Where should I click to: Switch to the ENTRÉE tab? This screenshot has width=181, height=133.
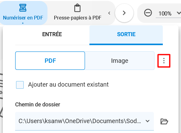[52, 34]
